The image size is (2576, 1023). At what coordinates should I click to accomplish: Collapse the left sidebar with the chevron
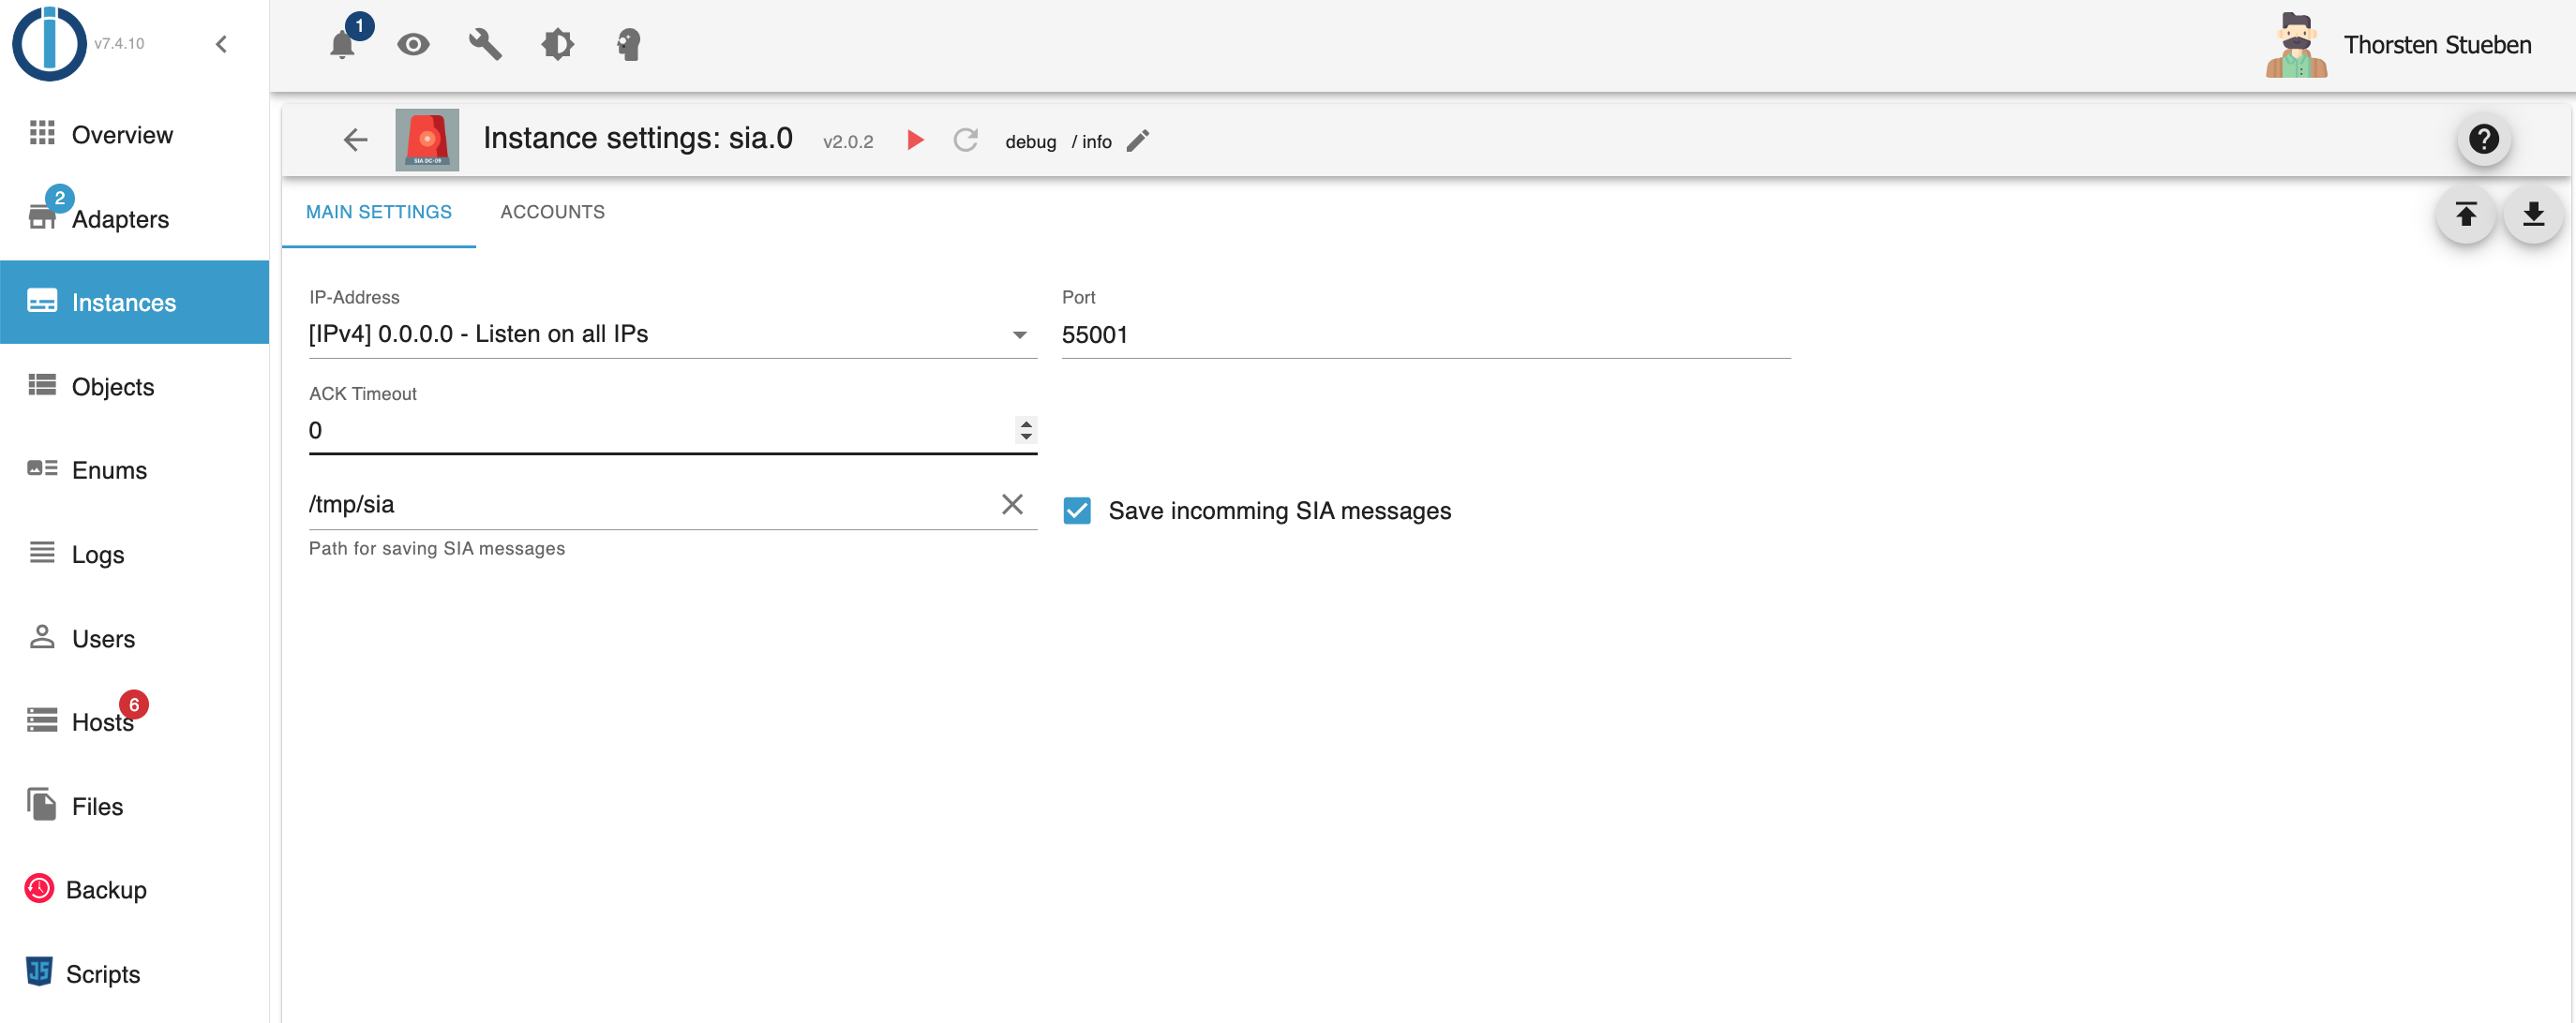coord(222,44)
